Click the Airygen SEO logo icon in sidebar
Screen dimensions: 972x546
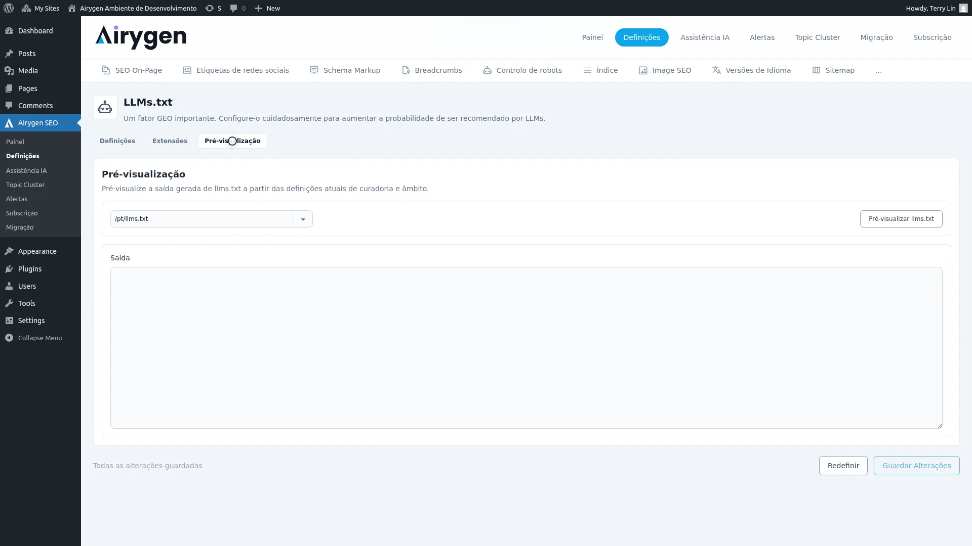pyautogui.click(x=9, y=123)
